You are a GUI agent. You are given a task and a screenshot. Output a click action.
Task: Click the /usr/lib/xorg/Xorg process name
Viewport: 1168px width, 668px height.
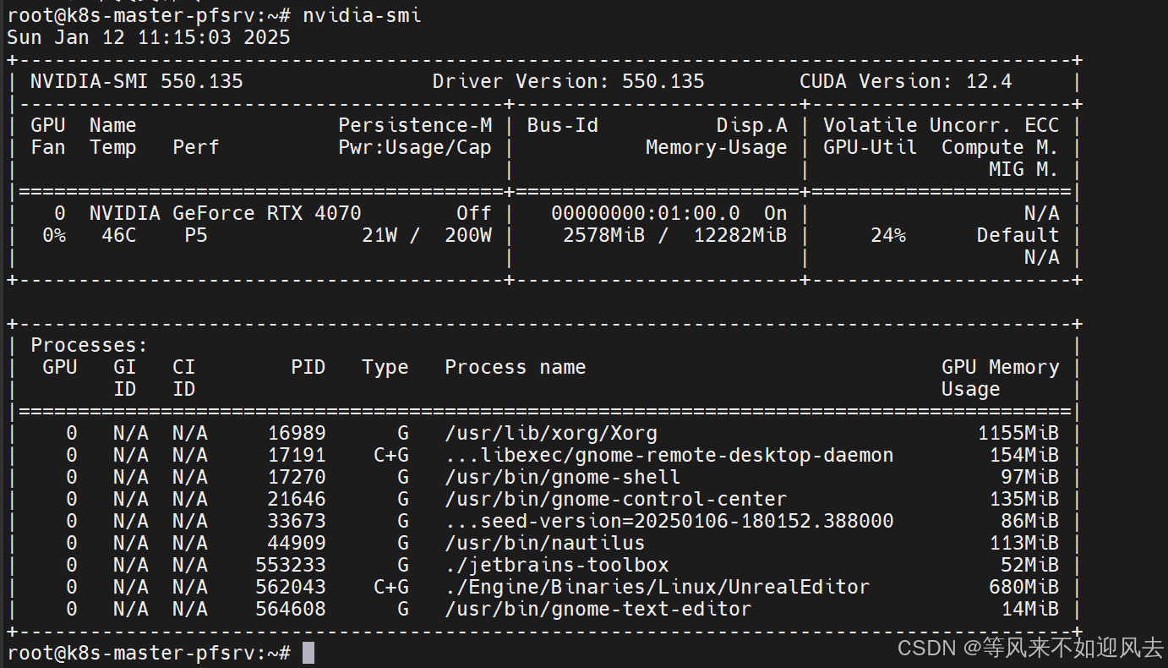551,433
